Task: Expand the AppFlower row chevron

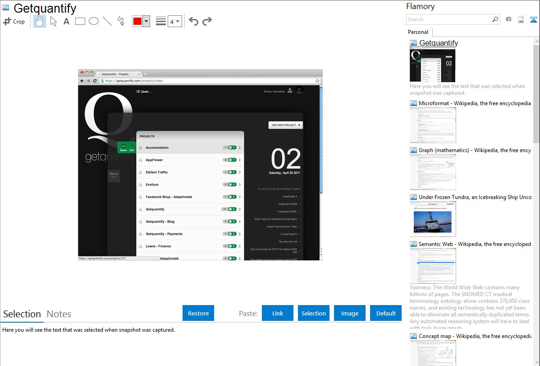Action: pos(240,160)
